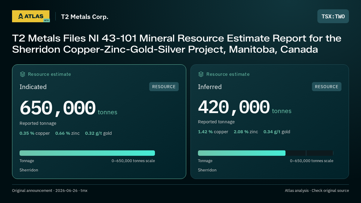
Task: Click Sherridon label in Indicated card
Action: coord(29,170)
